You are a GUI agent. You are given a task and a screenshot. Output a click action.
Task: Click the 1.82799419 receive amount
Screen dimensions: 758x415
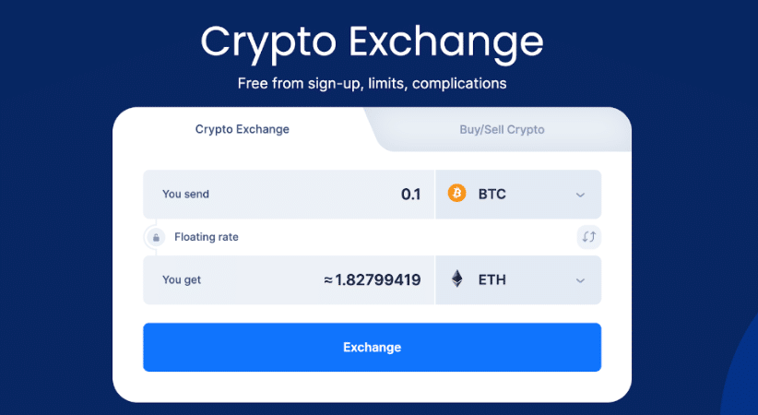click(x=379, y=279)
